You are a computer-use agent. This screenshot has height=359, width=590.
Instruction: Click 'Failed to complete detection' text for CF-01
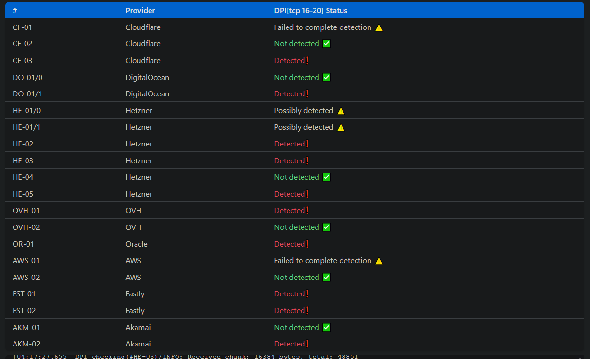coord(323,27)
